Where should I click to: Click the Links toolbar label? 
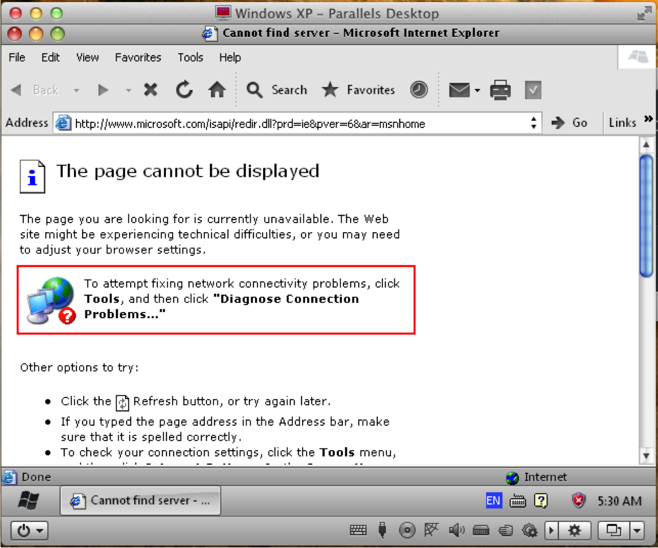click(x=622, y=123)
